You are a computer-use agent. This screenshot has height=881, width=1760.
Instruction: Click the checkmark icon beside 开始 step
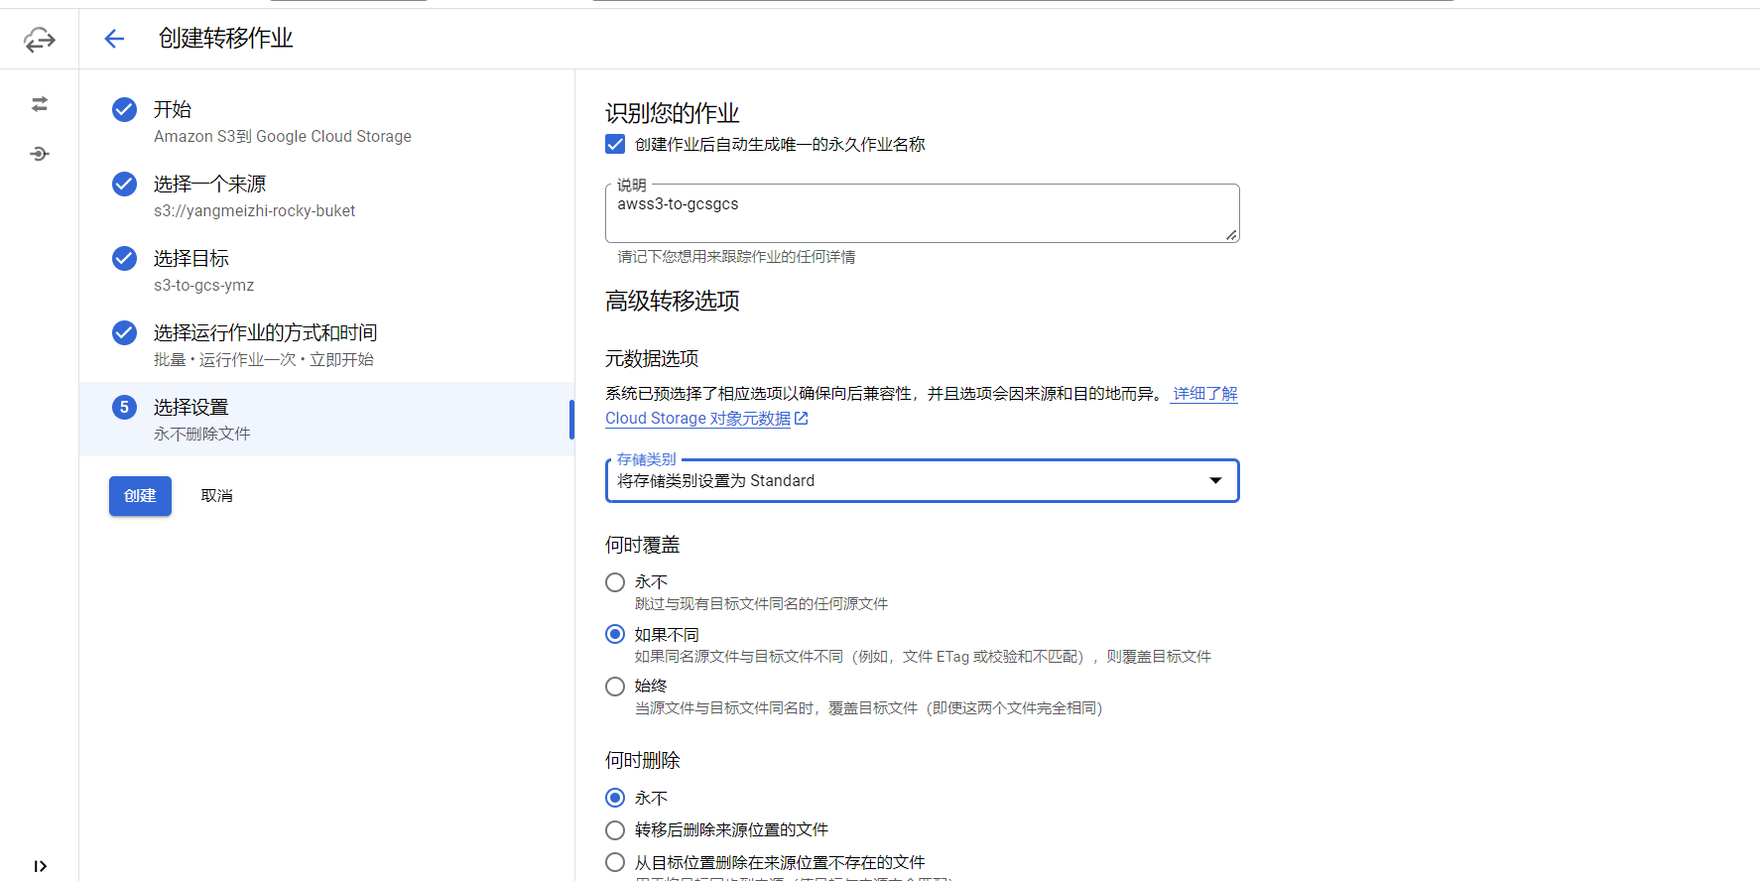pos(124,109)
